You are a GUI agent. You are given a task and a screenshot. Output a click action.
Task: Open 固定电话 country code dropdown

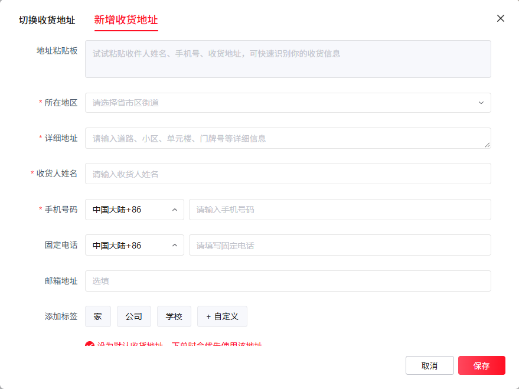click(135, 246)
